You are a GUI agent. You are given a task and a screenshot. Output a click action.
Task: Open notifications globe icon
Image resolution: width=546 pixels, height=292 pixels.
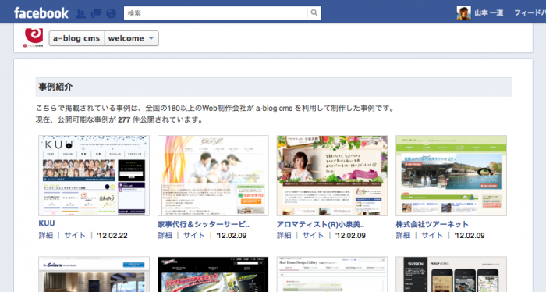[x=111, y=13]
